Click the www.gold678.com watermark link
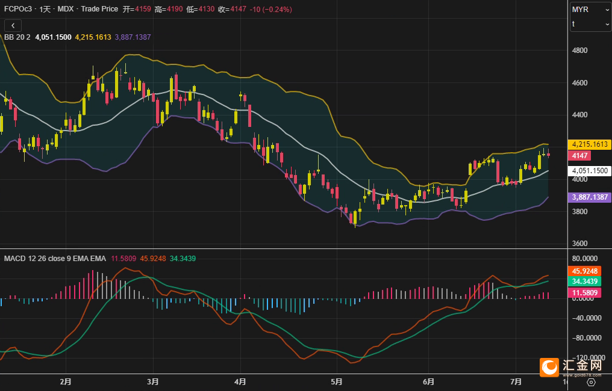This screenshot has height=391, width=612. coord(582,375)
